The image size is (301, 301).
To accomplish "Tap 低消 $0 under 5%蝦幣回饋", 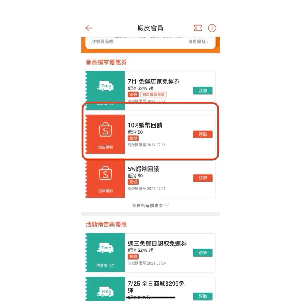I will pyautogui.click(x=135, y=176).
